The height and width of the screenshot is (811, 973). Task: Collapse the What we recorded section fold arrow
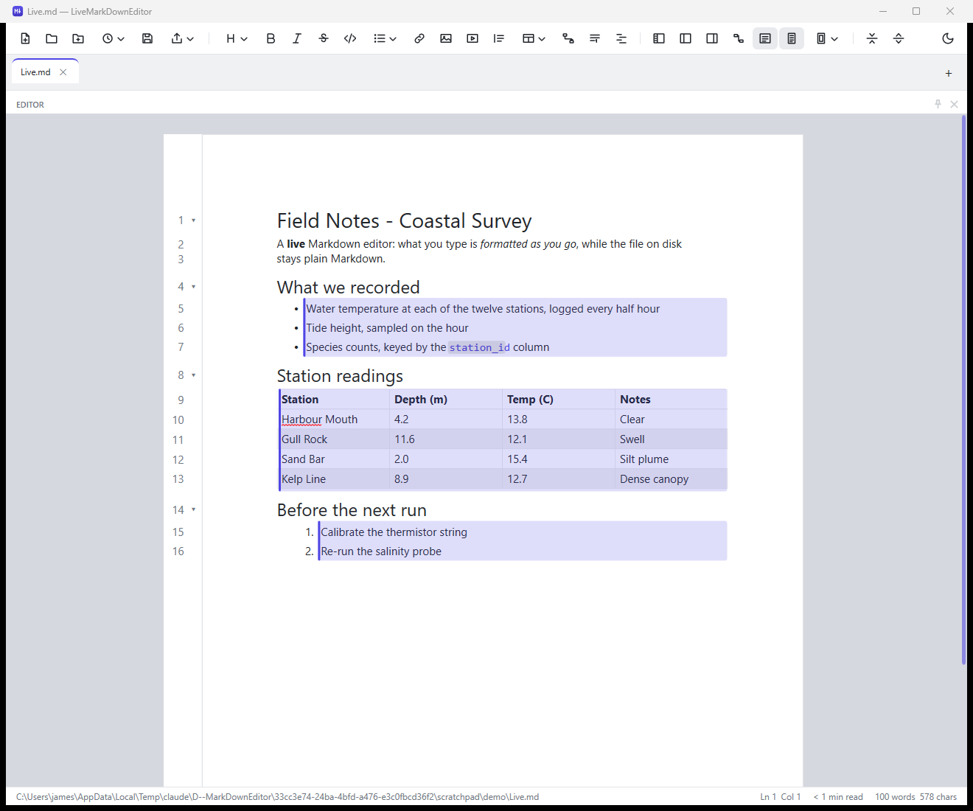pos(194,287)
